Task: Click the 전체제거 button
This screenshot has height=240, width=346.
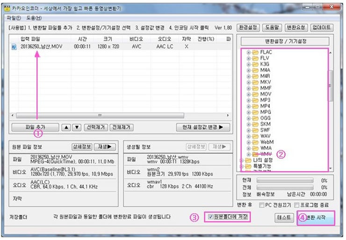Action: click(x=121, y=127)
